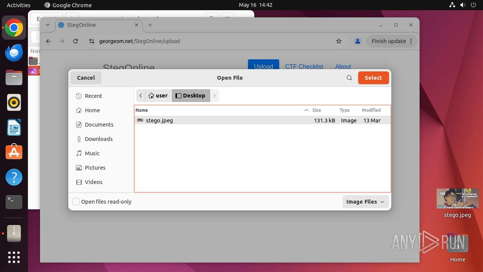
Task: Open Terminal from the dock
Action: point(14,202)
